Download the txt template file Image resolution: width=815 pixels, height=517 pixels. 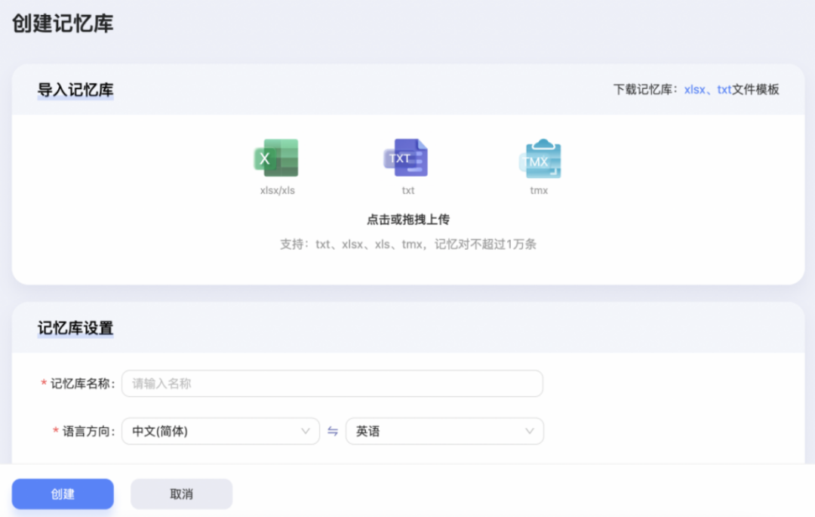click(724, 89)
